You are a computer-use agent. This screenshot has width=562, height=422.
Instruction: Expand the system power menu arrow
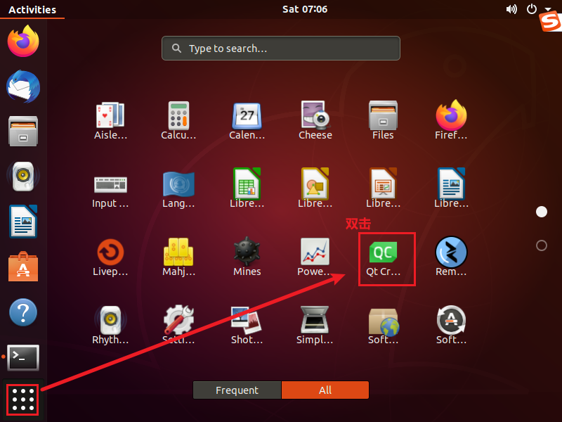548,10
